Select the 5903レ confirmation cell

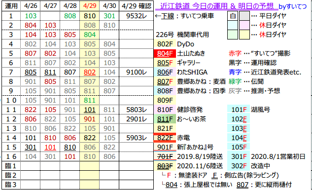coord(137,138)
